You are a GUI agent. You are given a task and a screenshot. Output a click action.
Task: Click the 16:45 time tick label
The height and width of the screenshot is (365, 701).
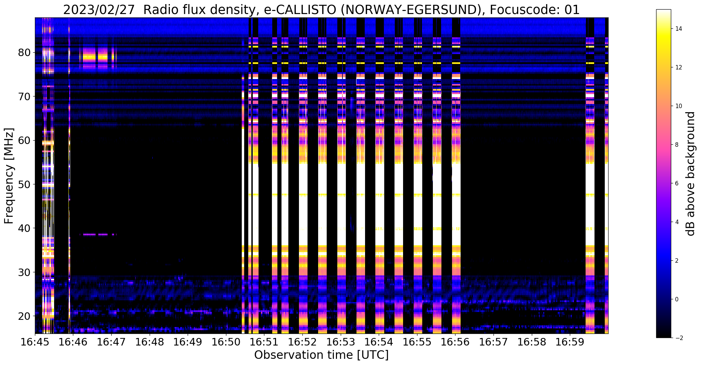pyautogui.click(x=35, y=342)
